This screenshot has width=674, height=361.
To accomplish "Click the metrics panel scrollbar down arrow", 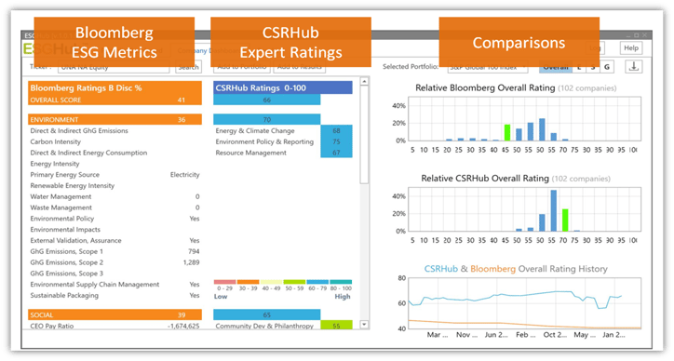I will tap(364, 325).
